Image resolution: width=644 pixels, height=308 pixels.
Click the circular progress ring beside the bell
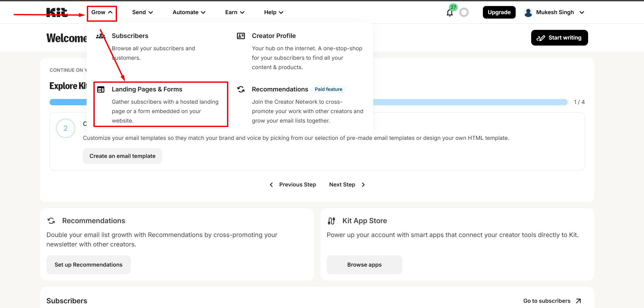[464, 12]
